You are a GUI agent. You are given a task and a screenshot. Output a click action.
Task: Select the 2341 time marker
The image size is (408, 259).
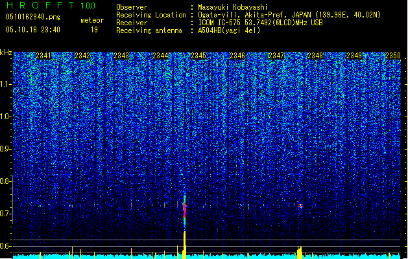pos(43,56)
